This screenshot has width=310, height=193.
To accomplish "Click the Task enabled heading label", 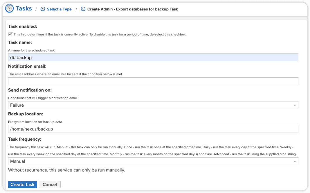I will pyautogui.click(x=23, y=26).
